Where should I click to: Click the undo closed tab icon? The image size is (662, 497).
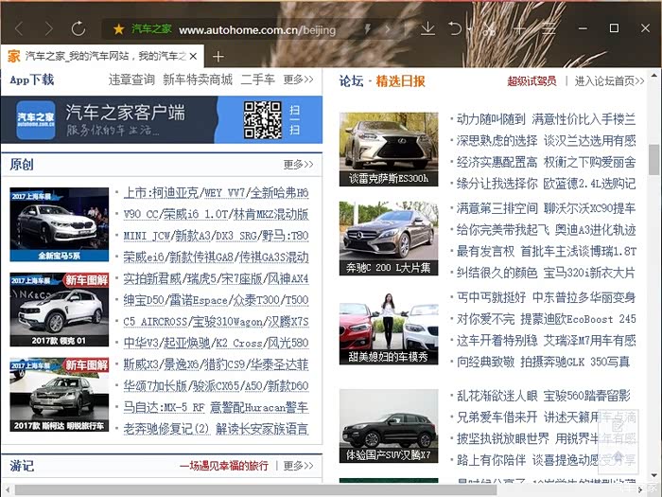tap(455, 29)
